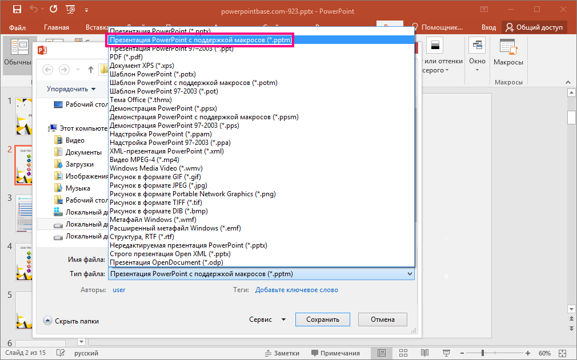Click the spell check status icon

click(61, 353)
